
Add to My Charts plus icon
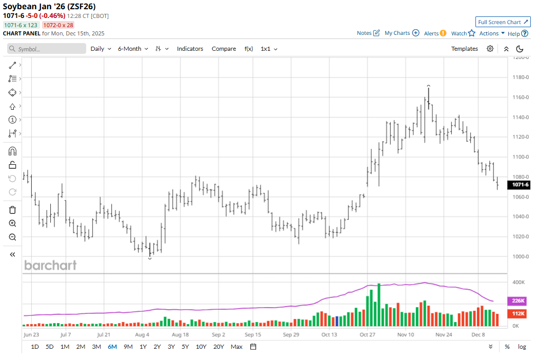[415, 33]
